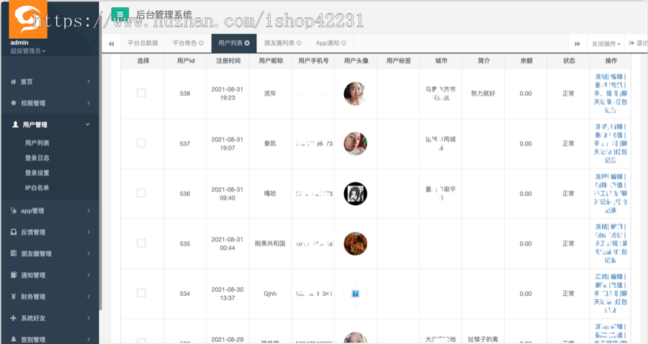Click the orange site logo
Image resolution: width=648 pixels, height=344 pixels.
pos(28,19)
